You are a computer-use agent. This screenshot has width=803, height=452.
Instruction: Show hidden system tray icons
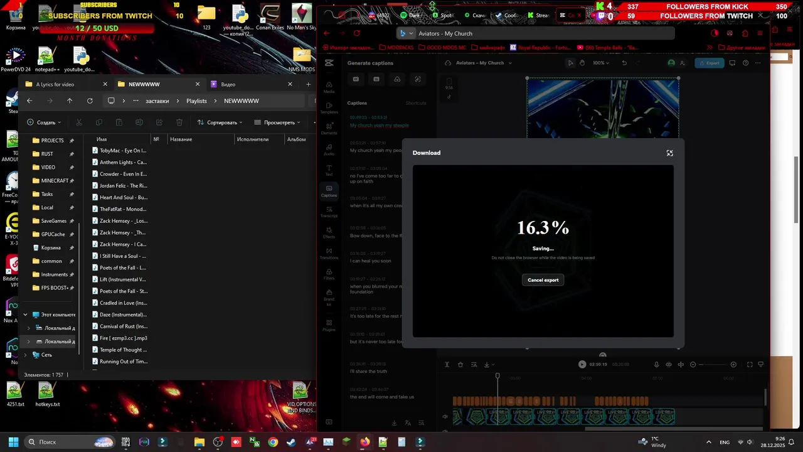[x=709, y=442]
